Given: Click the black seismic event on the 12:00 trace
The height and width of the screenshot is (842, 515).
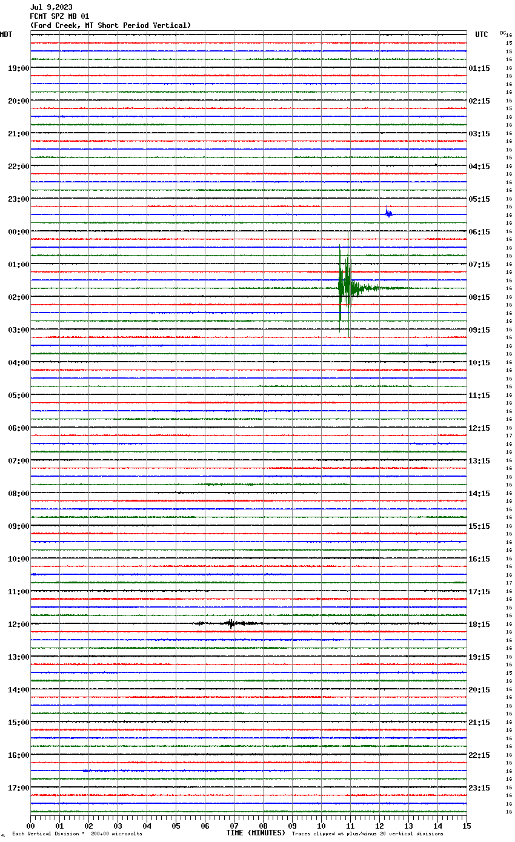Looking at the screenshot, I should pos(231,623).
